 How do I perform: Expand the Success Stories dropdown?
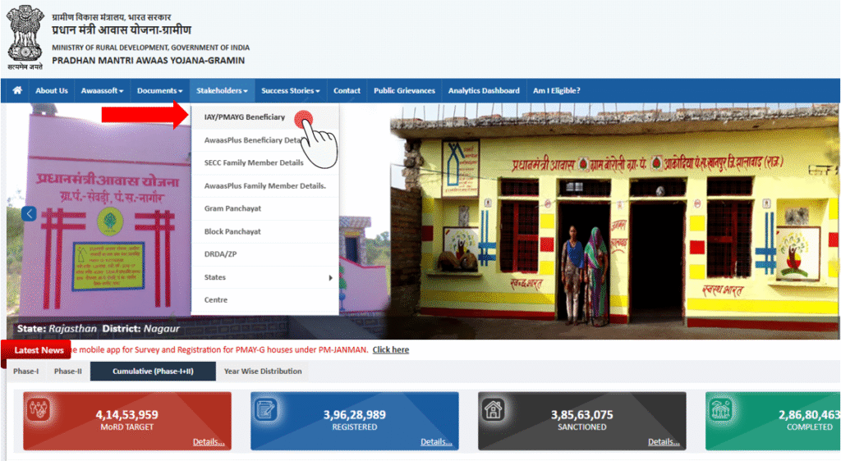point(291,90)
